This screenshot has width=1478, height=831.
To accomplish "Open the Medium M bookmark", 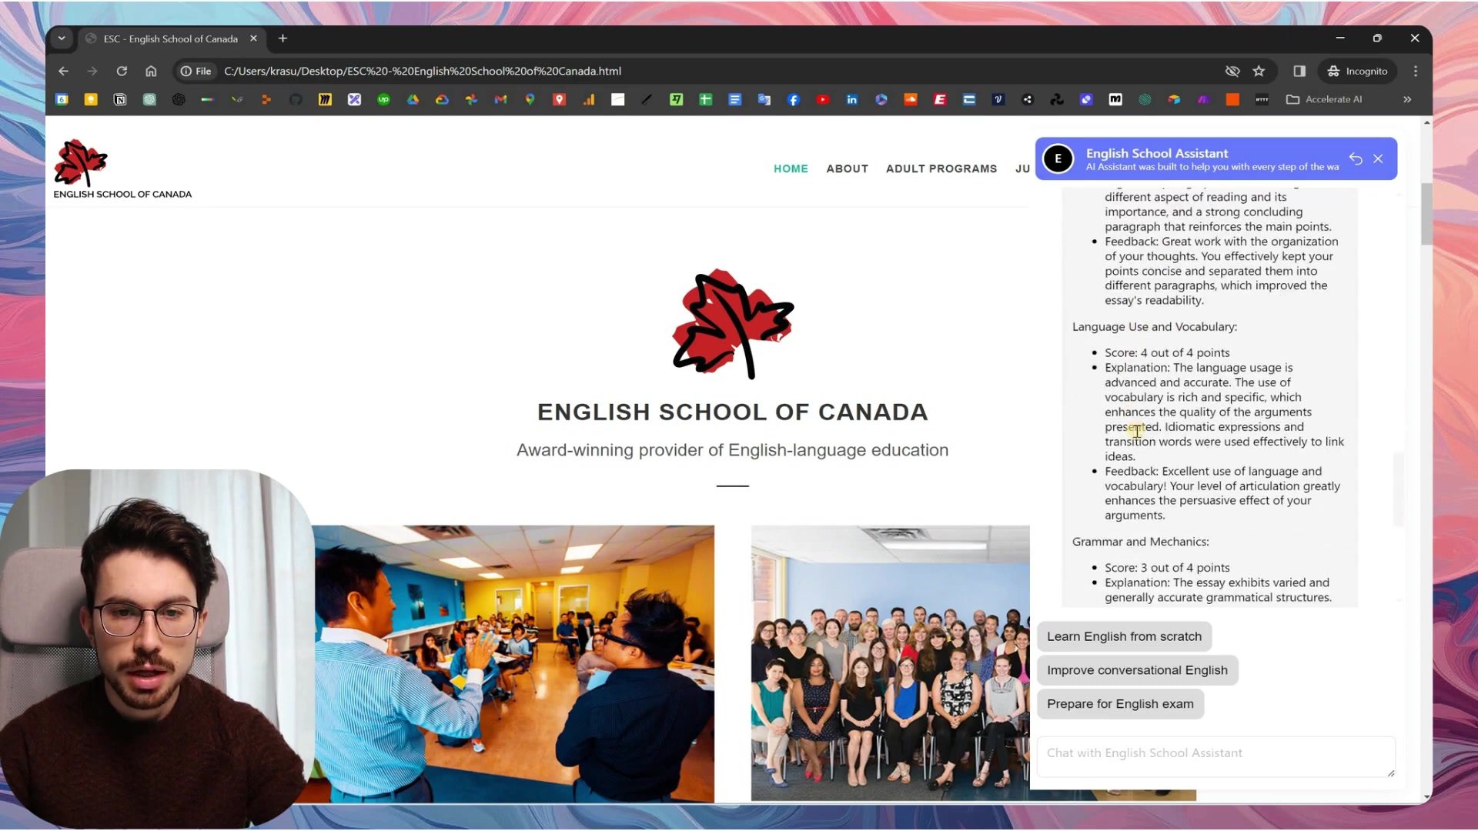I will pyautogui.click(x=1115, y=99).
